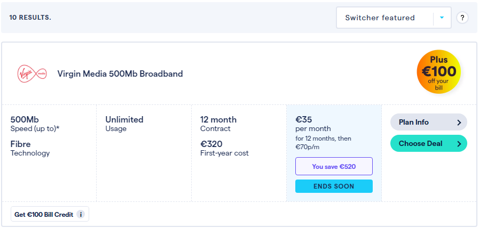The width and height of the screenshot is (479, 228).
Task: Click the Plus €100 off badge
Action: [438, 74]
